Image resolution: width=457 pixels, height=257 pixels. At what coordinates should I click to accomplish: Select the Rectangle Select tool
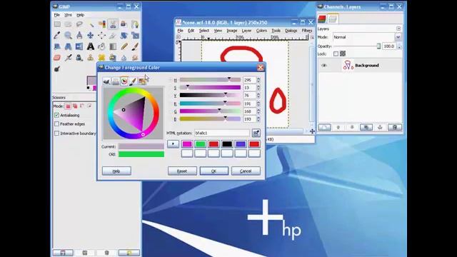click(57, 24)
